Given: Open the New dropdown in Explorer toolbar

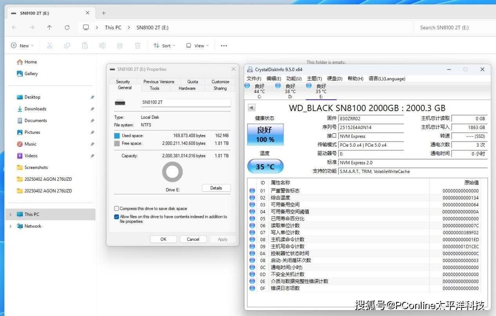Looking at the screenshot, I should tap(22, 45).
